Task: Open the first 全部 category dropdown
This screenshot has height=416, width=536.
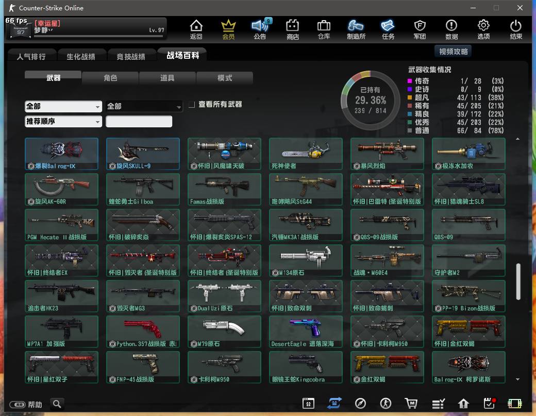Action: 63,106
